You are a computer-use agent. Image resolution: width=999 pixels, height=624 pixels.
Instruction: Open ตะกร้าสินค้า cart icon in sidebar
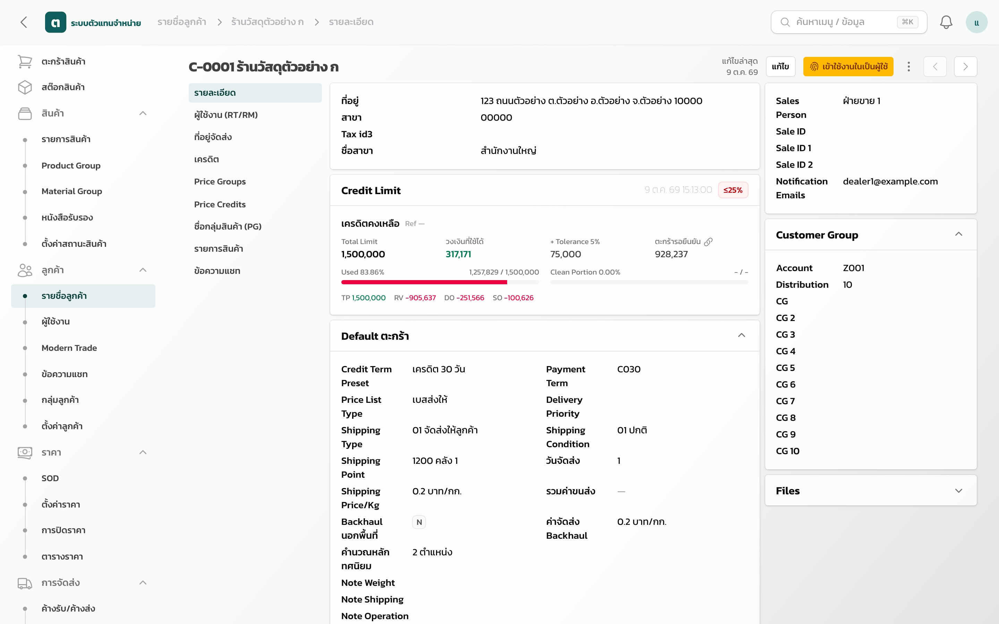point(25,61)
